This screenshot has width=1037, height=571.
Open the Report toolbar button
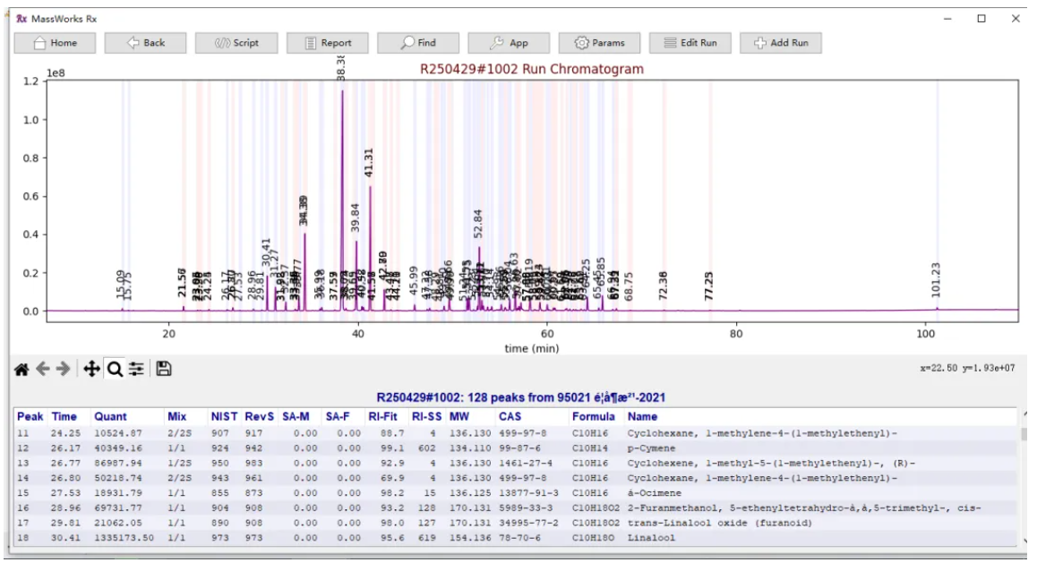pos(327,43)
